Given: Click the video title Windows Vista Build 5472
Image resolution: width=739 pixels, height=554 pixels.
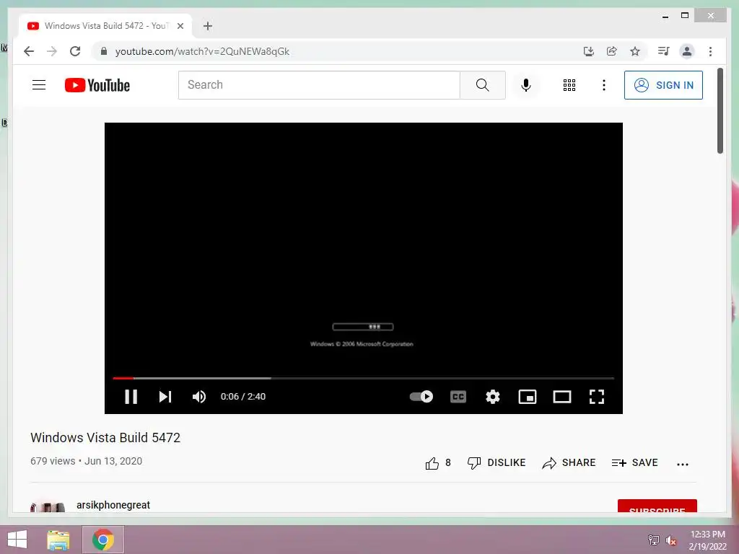Looking at the screenshot, I should point(105,438).
